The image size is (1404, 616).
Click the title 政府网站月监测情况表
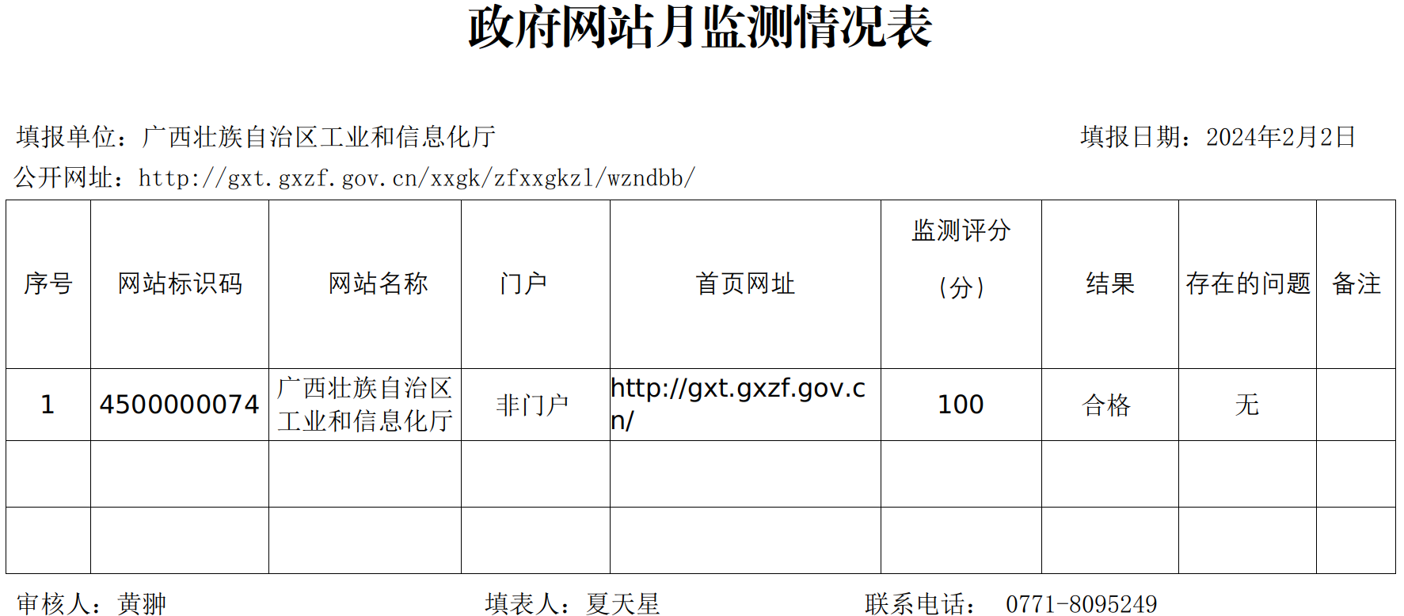pyautogui.click(x=700, y=27)
